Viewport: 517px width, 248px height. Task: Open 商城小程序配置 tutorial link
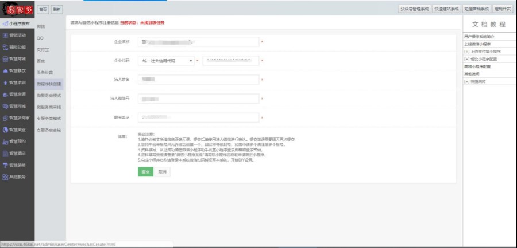click(477, 66)
